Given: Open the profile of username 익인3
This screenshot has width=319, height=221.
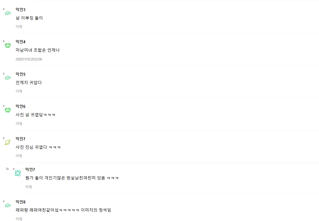Looking at the screenshot, I should [21, 10].
